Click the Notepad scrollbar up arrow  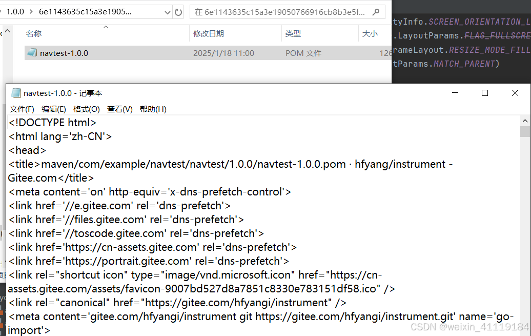click(x=525, y=121)
